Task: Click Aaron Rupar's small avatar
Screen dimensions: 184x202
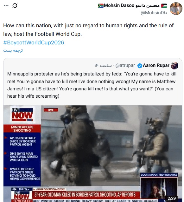Action: pyautogui.click(x=174, y=66)
